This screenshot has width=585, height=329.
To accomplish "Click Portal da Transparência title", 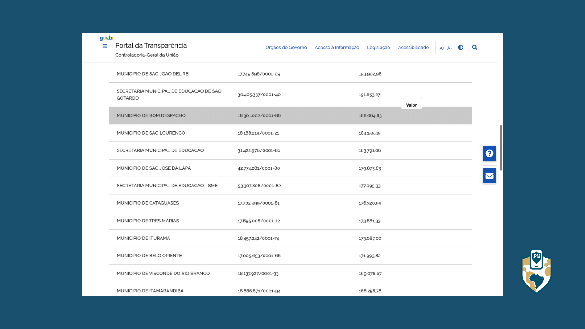I will 151,45.
